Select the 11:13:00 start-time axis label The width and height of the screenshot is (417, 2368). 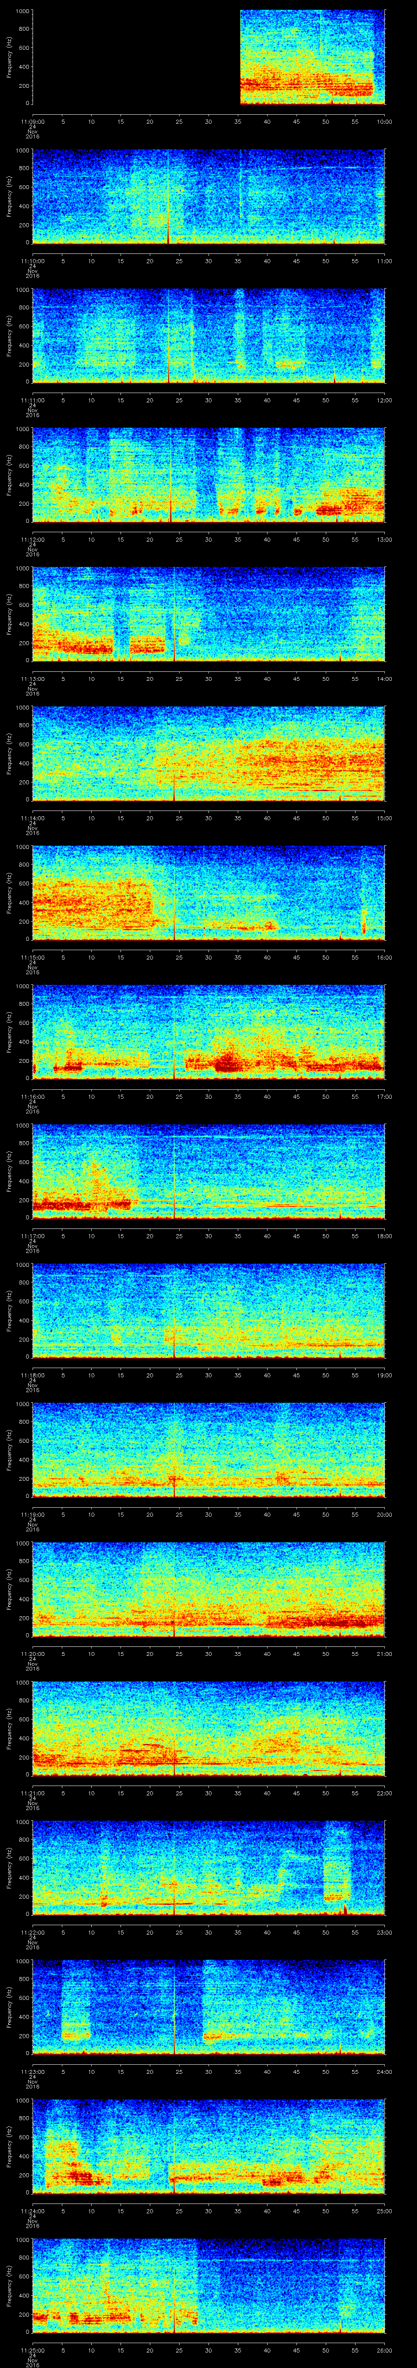[32, 678]
